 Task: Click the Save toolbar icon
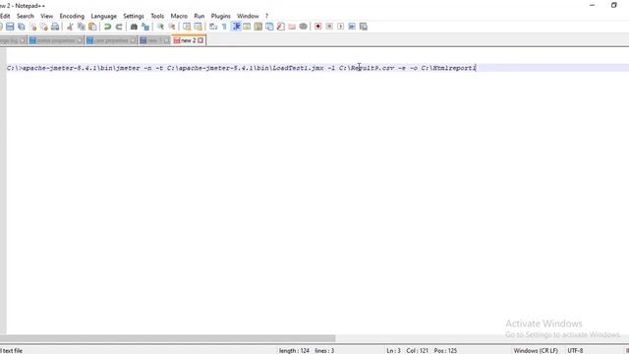pos(10,27)
